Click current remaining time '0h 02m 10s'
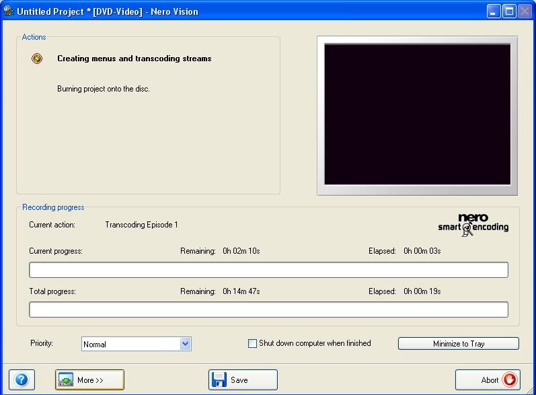536x395 pixels. (x=241, y=251)
